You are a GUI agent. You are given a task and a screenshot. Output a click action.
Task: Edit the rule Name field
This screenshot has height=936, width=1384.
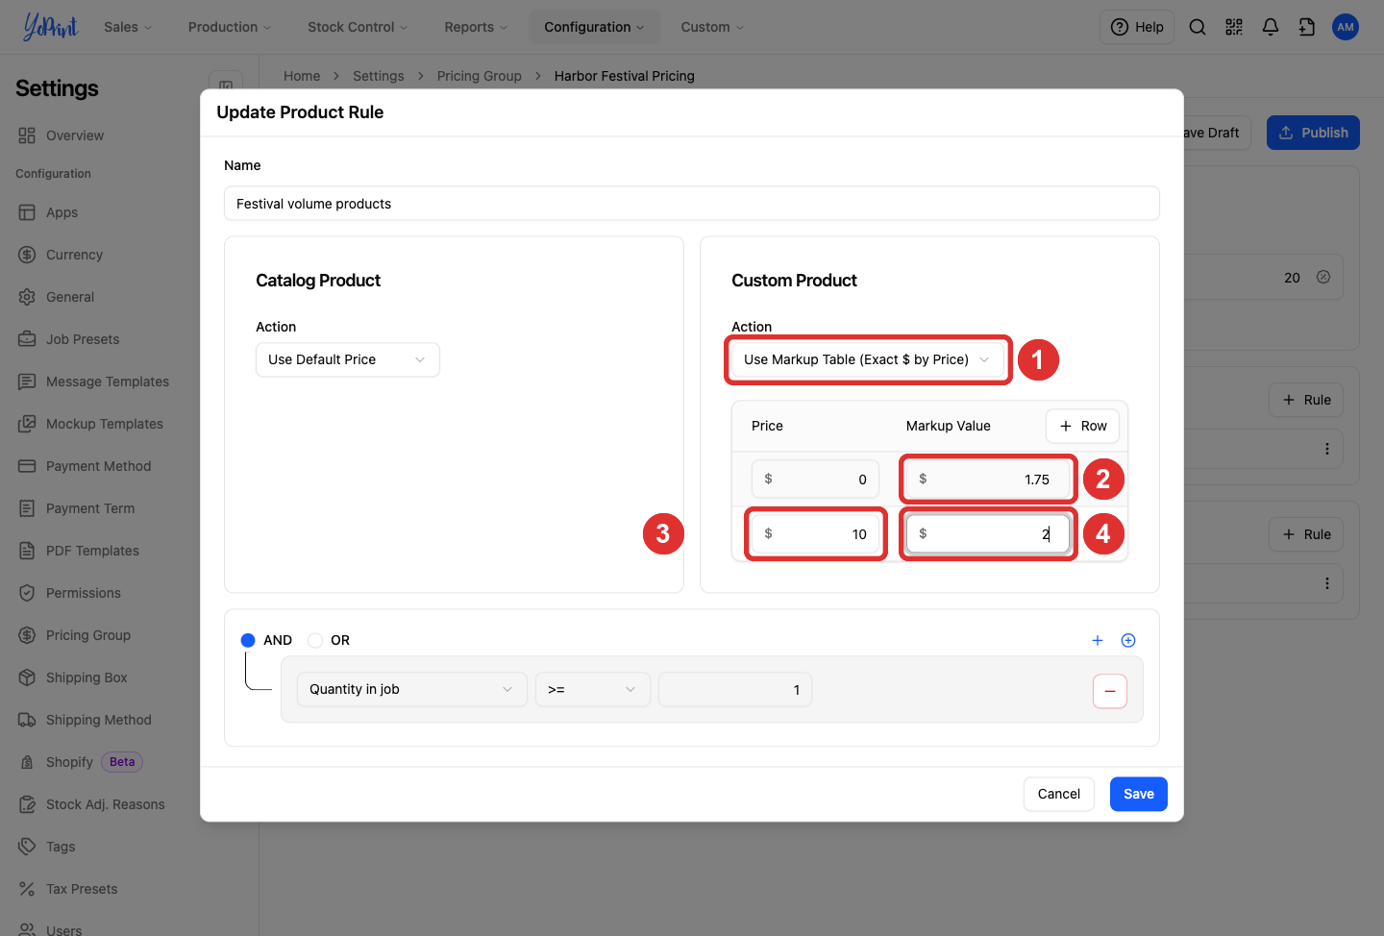692,204
